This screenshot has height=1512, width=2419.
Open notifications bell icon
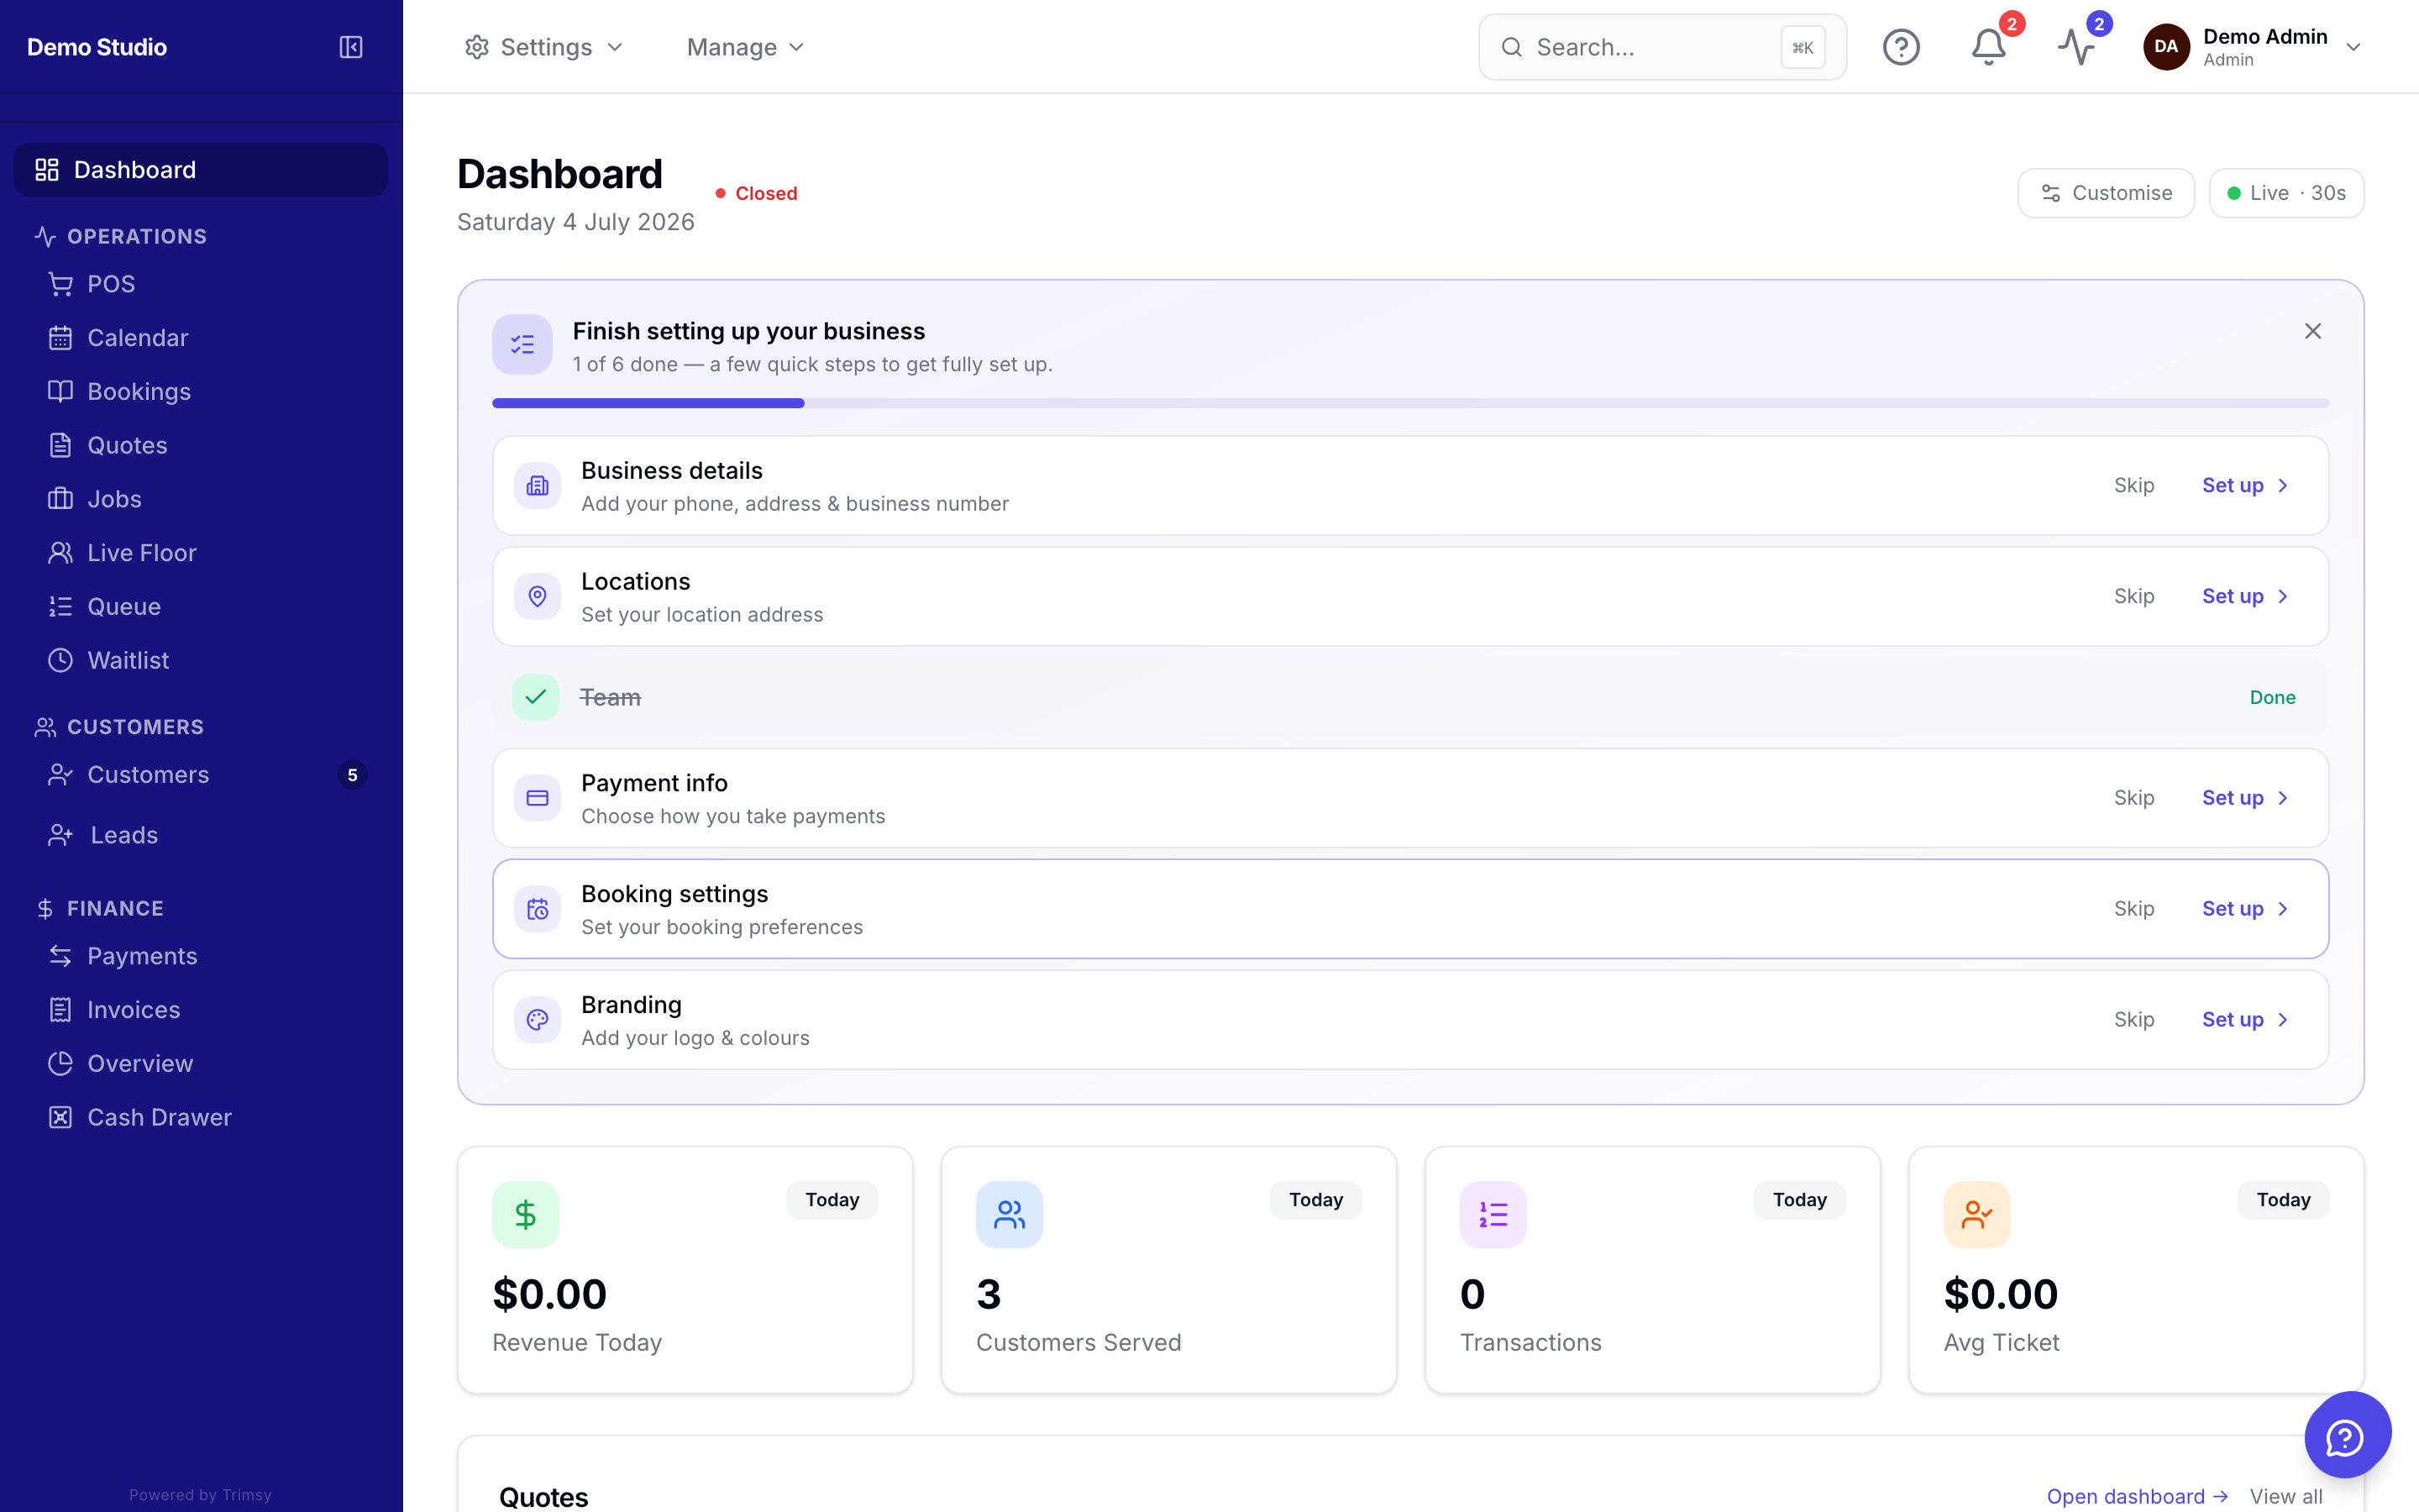tap(1988, 47)
